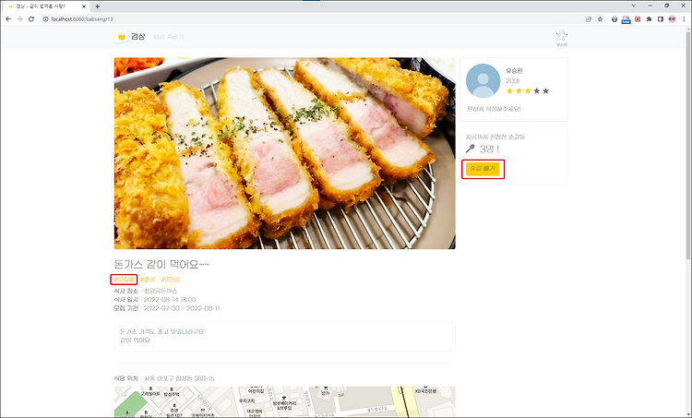Click the 3명 ! participant count
Image resolution: width=692 pixels, height=418 pixels.
489,149
